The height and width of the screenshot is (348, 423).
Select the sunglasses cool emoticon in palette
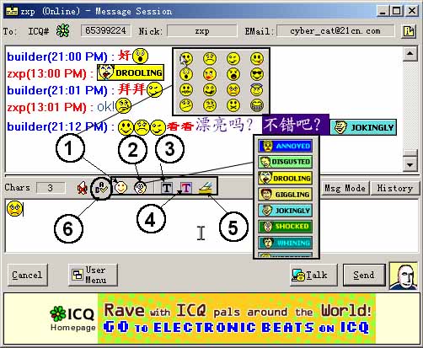257,74
